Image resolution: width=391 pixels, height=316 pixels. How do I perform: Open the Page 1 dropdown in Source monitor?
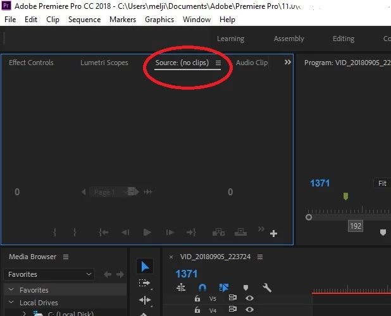tap(108, 192)
